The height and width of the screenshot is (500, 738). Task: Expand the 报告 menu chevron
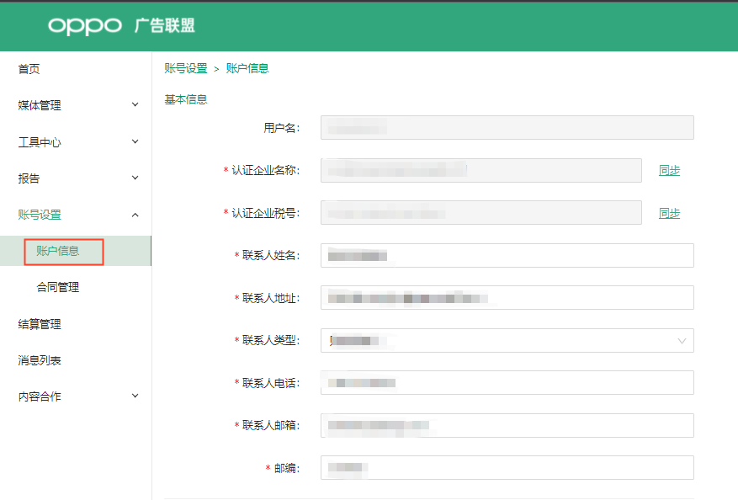pyautogui.click(x=135, y=178)
